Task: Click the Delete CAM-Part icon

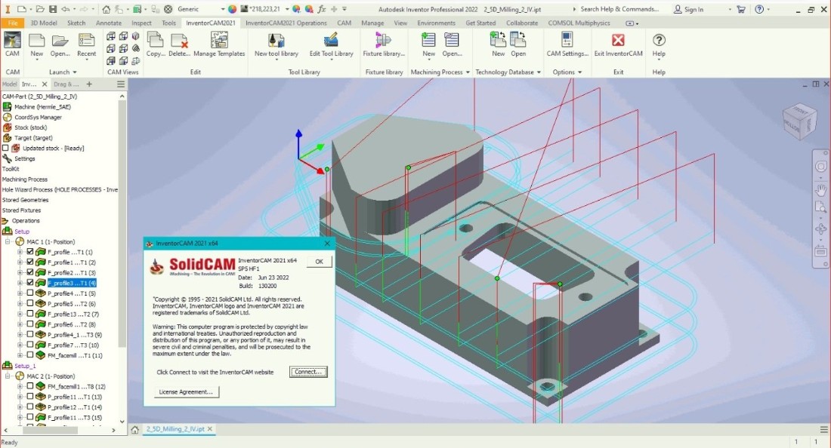Action: pos(179,43)
